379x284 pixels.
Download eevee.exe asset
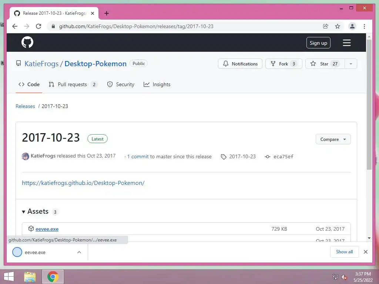[x=47, y=229]
